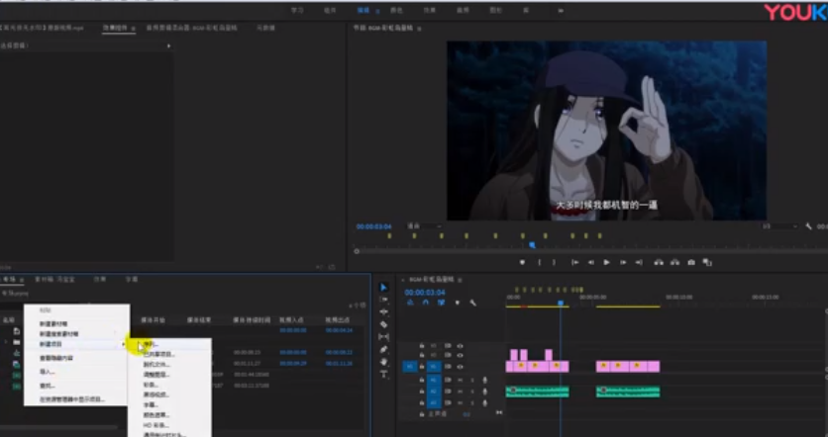Show more workspaces overflow chevron

(x=561, y=10)
